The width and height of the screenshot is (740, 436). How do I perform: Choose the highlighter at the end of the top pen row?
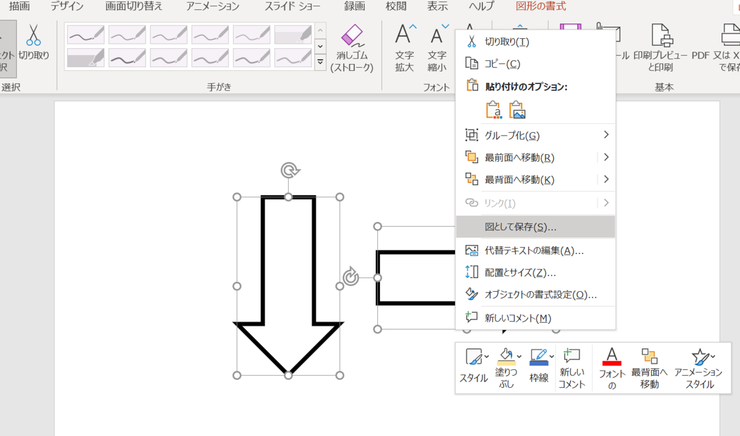coord(293,35)
